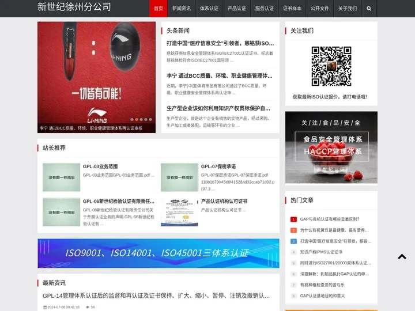
Task: Open hot article 为什么有机黄豆是最健康
Action: click(334, 230)
